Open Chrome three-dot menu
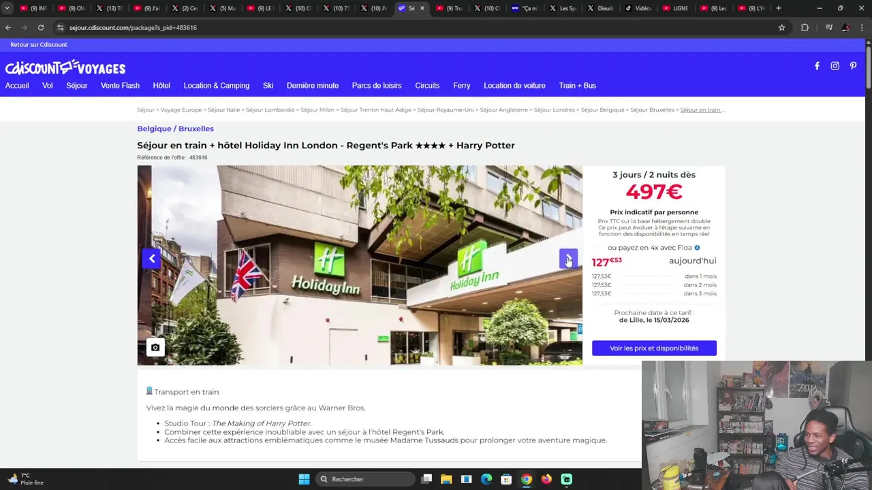Image resolution: width=872 pixels, height=490 pixels. (x=862, y=27)
